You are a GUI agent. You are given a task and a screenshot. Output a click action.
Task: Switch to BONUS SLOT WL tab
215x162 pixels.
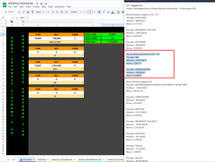(x=115, y=159)
